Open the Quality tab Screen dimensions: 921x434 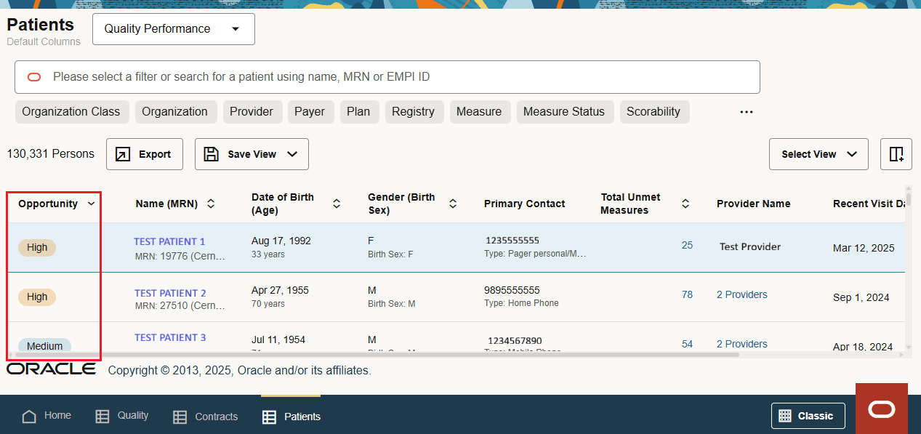pyautogui.click(x=122, y=416)
